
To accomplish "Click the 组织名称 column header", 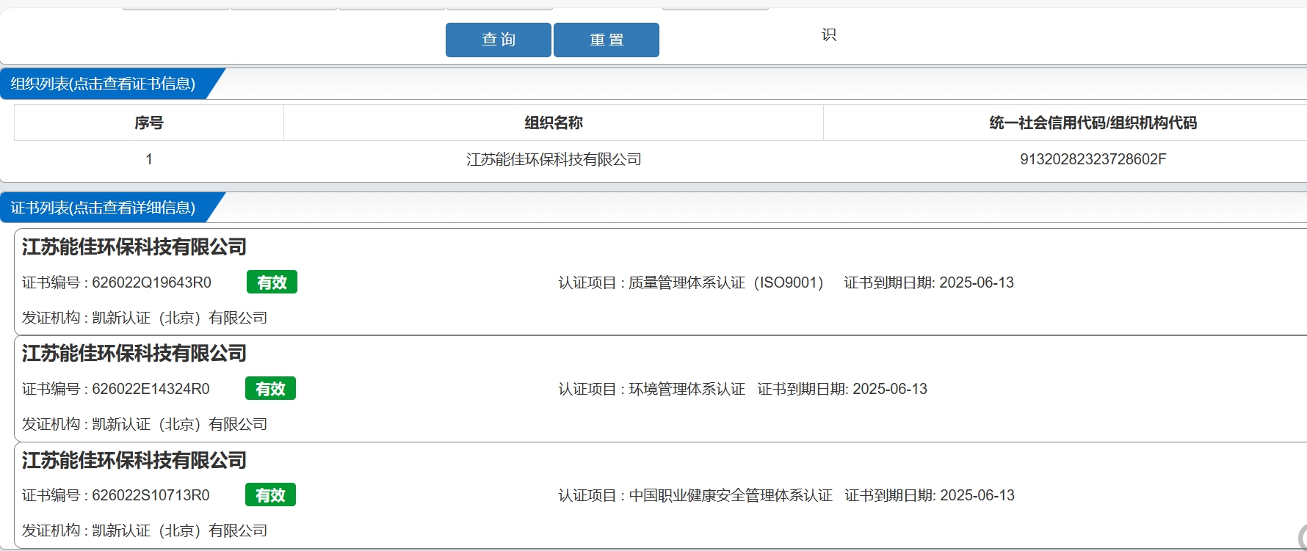I will (x=554, y=123).
